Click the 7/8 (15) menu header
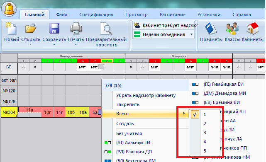Screen dimensions: 266x162 146,85
